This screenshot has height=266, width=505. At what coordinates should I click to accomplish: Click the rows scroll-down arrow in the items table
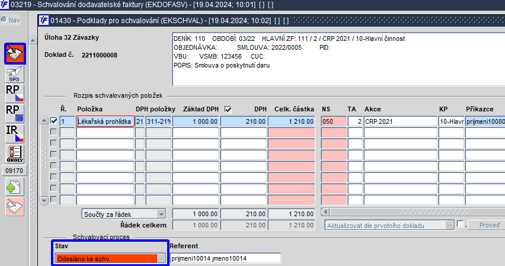44,201
